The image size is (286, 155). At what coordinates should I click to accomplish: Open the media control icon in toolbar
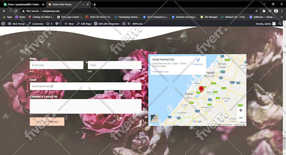(x=270, y=11)
